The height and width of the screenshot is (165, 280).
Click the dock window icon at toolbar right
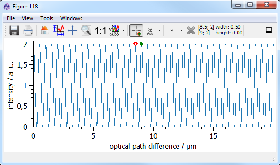point(269,30)
